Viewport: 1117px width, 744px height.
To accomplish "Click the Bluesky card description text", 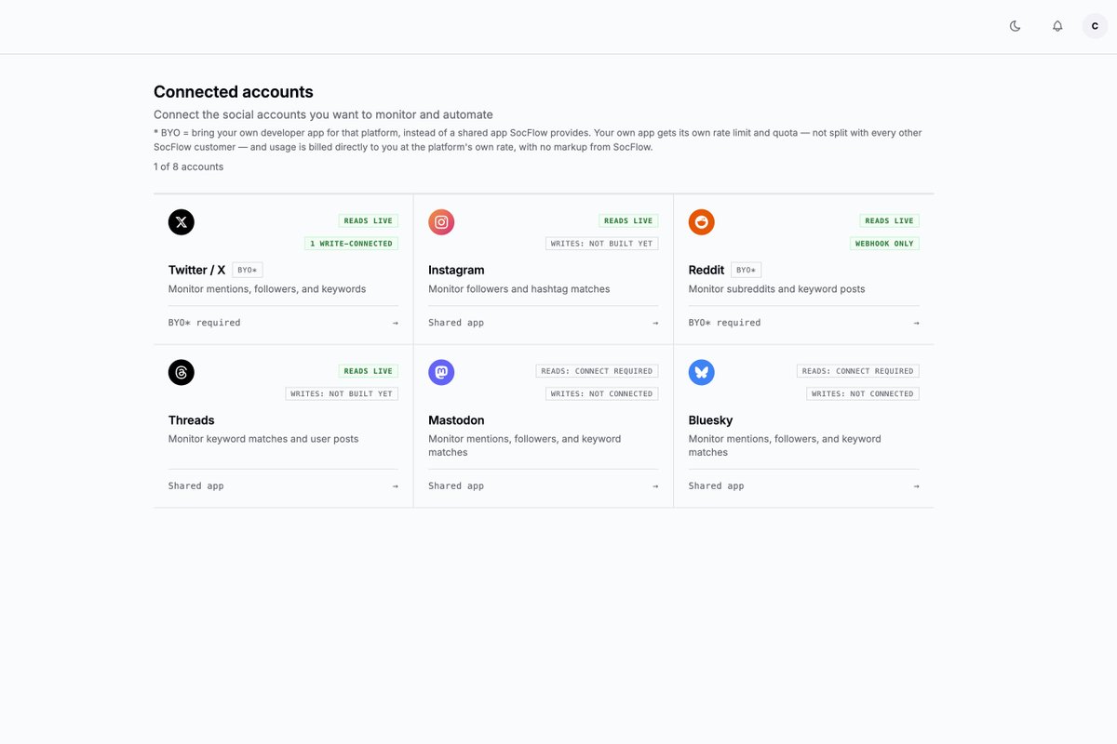I will (x=785, y=445).
